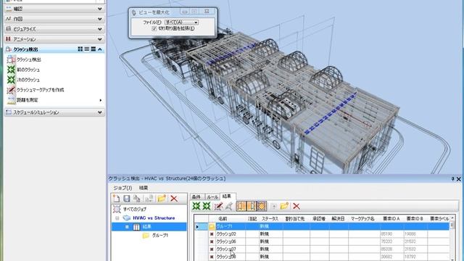Click second green clash icon in results toolbar

(206, 206)
